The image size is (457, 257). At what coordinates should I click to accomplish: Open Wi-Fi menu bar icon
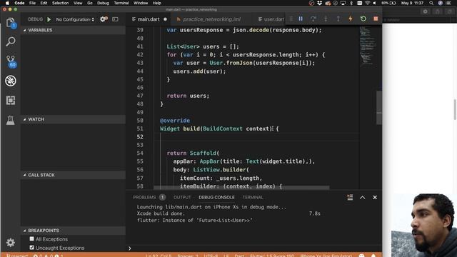click(x=368, y=3)
